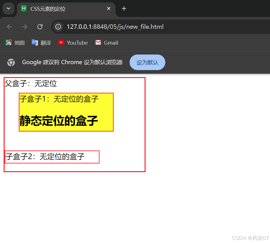Viewport: 270px width, 243px height.
Task: View site information icon
Action: [x=58, y=27]
